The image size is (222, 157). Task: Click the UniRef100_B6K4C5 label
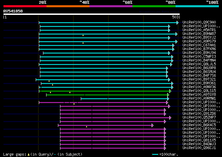click(x=199, y=125)
